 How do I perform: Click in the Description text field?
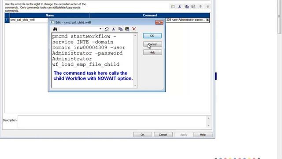112,122
